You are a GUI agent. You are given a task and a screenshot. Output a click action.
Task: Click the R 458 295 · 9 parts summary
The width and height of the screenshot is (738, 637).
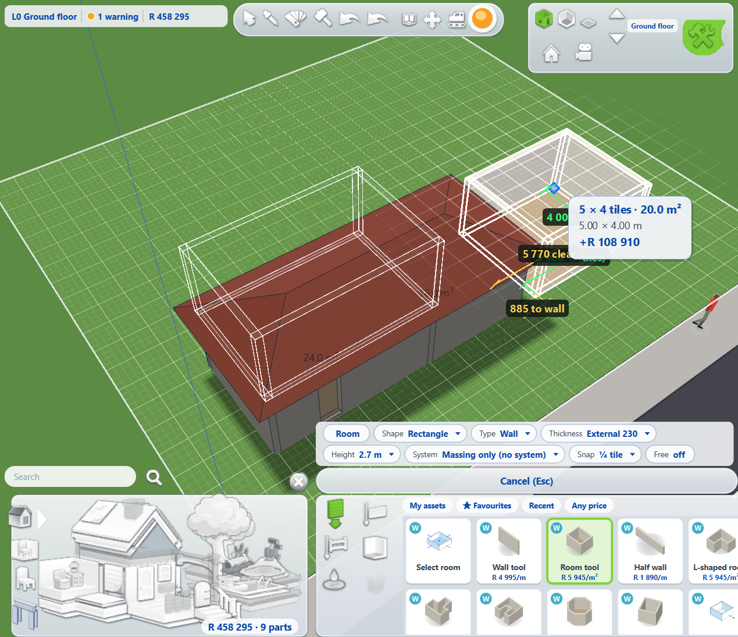tap(250, 627)
